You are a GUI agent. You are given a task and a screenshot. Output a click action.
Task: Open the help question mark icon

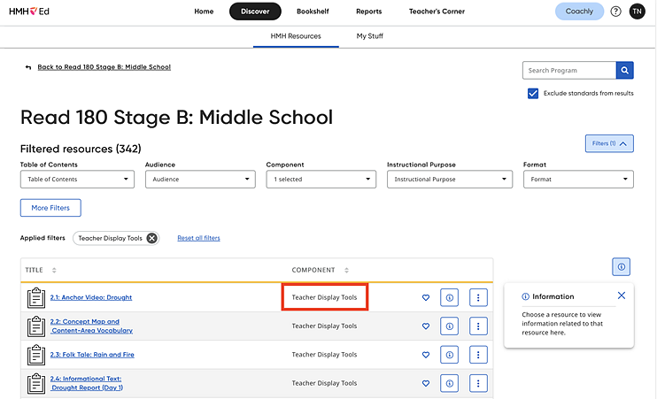pyautogui.click(x=615, y=12)
